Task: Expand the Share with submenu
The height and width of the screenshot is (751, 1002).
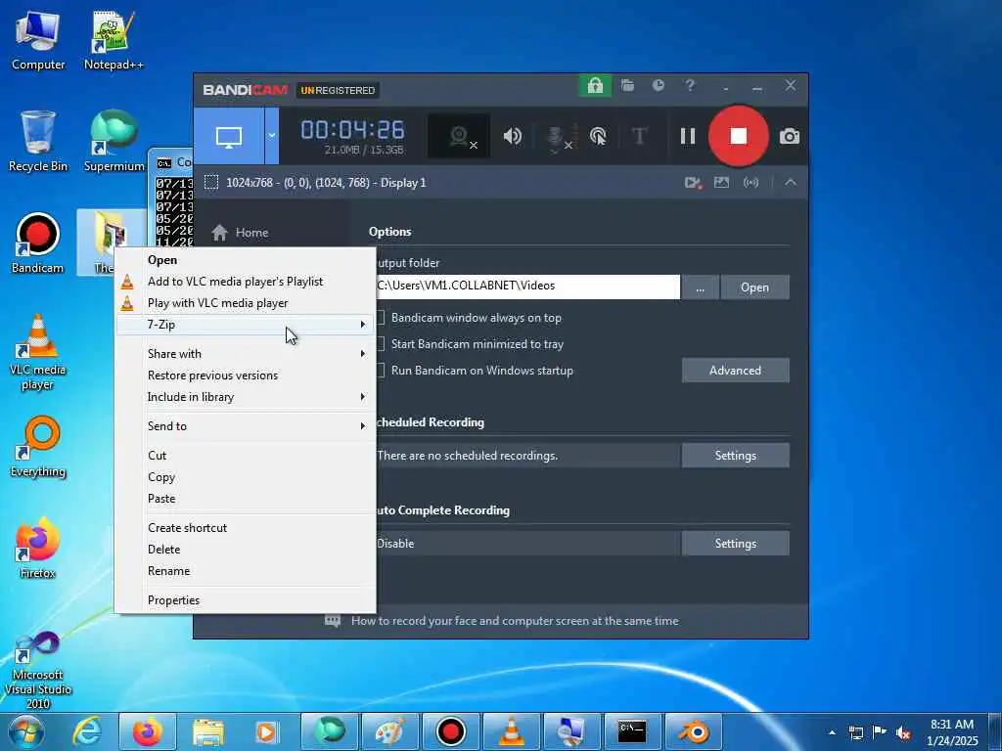Action: coord(246,354)
